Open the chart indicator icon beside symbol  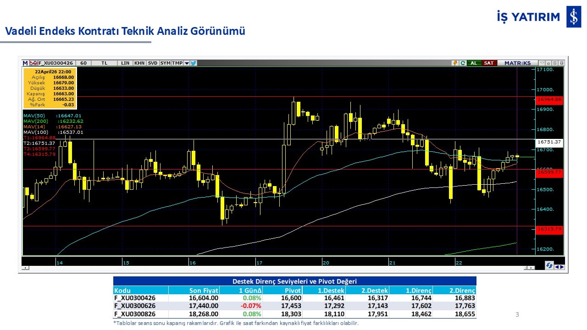pos(33,63)
